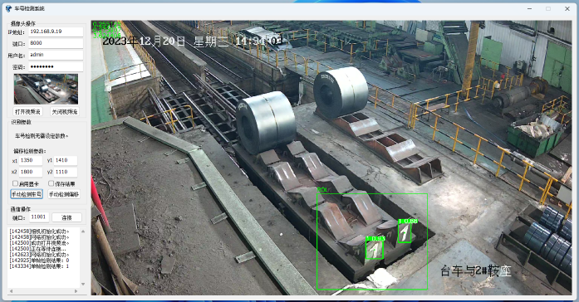Image resolution: width=579 pixels, height=302 pixels.
Task: Click the log panel's right scroll arrow
Action: click(76, 291)
